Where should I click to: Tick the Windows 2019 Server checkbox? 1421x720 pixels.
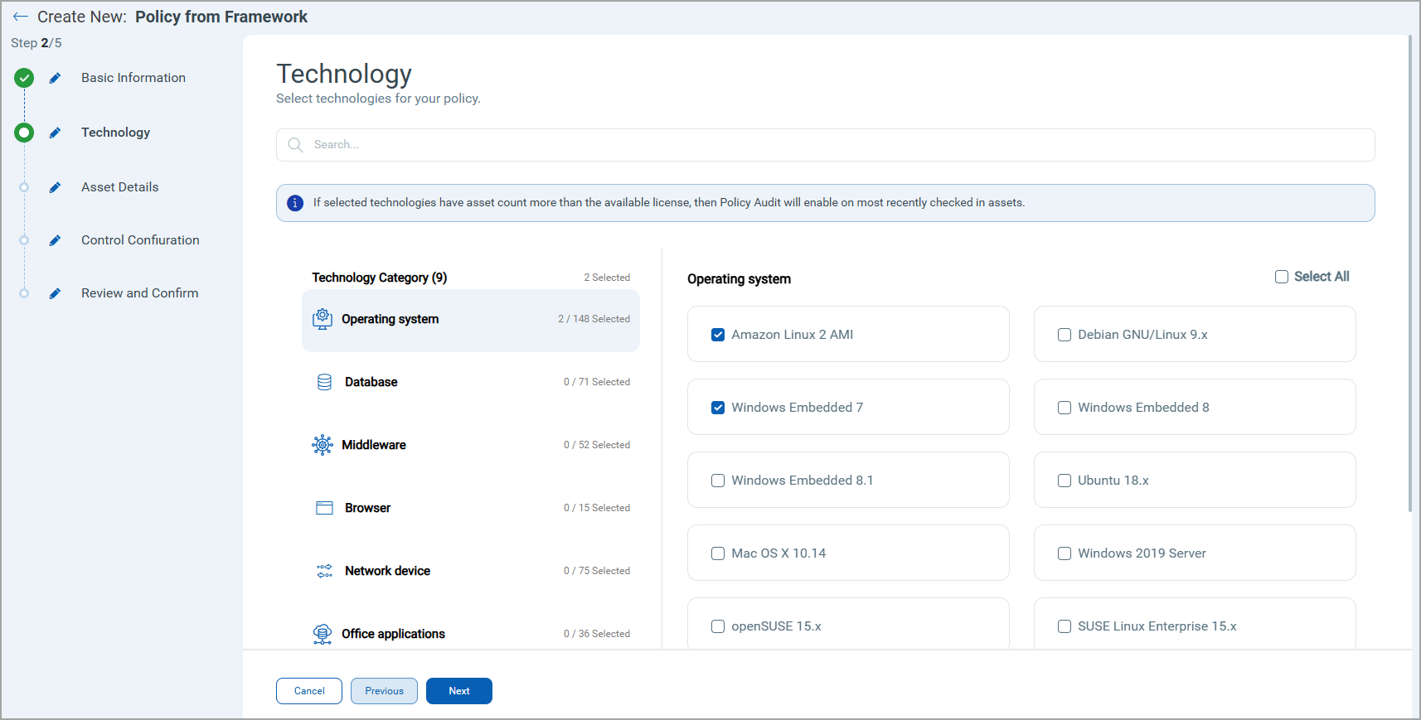[x=1065, y=553]
